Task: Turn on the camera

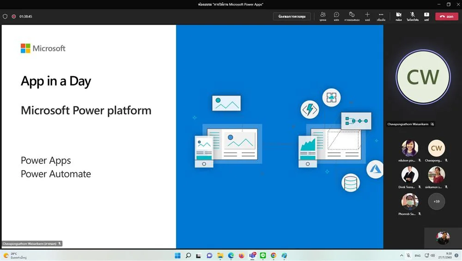Action: [399, 17]
